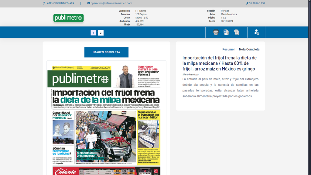
Task: Click the phone icon in the header
Action: [247, 3]
